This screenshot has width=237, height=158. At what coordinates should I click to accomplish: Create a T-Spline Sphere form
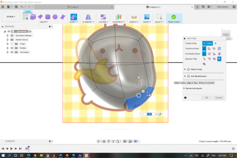click(x=55, y=17)
